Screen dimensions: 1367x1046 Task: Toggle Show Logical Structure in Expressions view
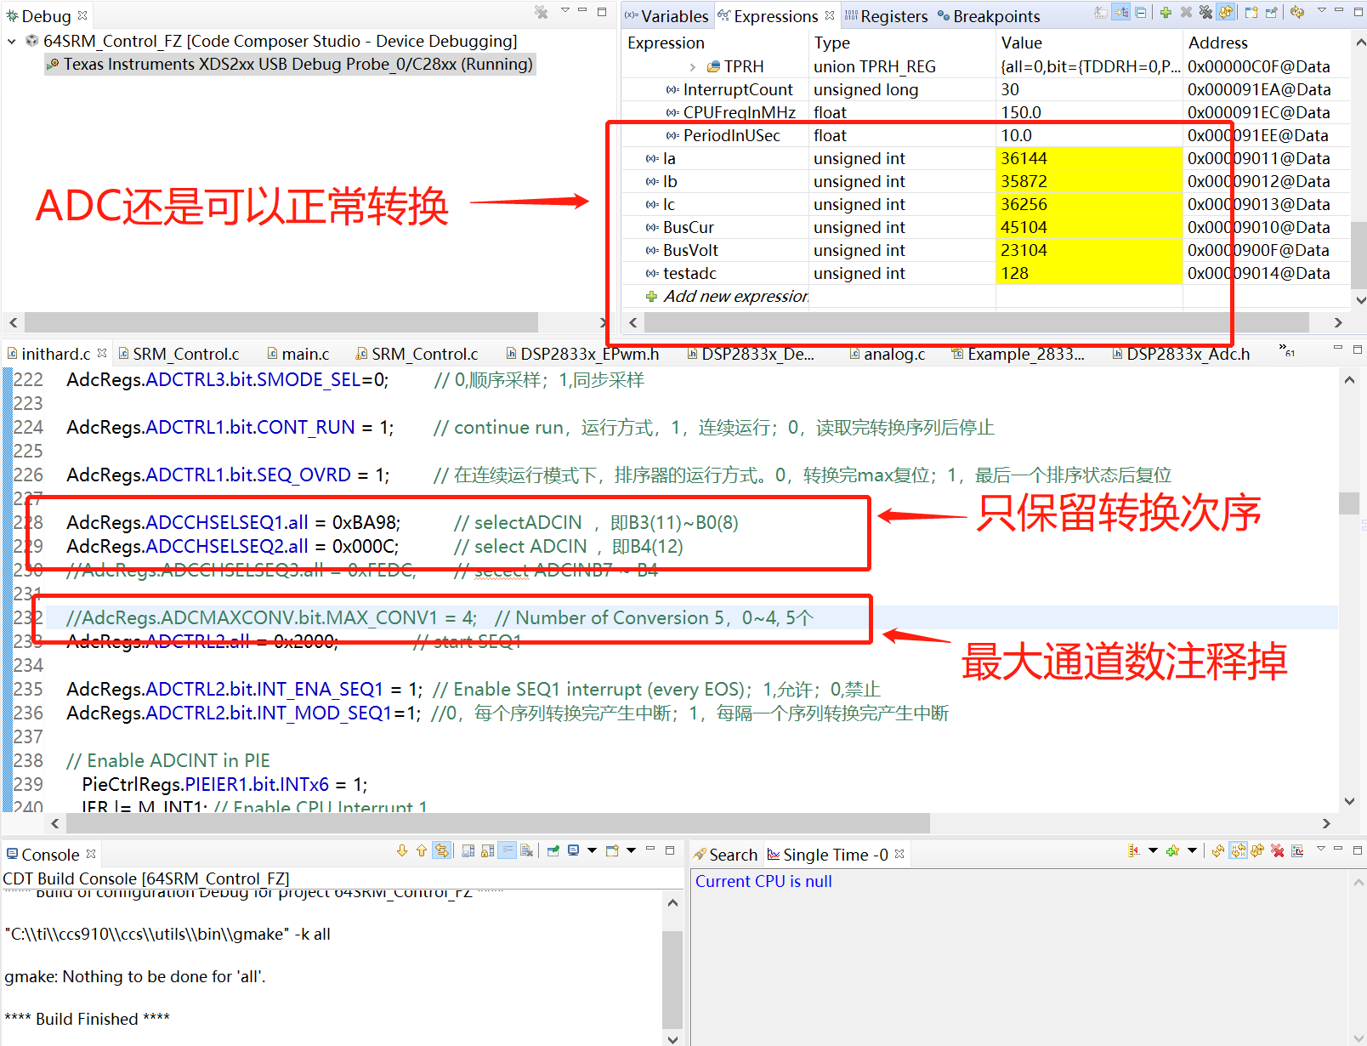pyautogui.click(x=1121, y=13)
